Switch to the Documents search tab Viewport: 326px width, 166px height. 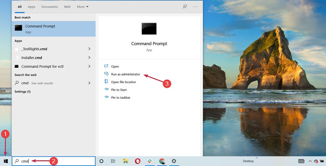49,7
